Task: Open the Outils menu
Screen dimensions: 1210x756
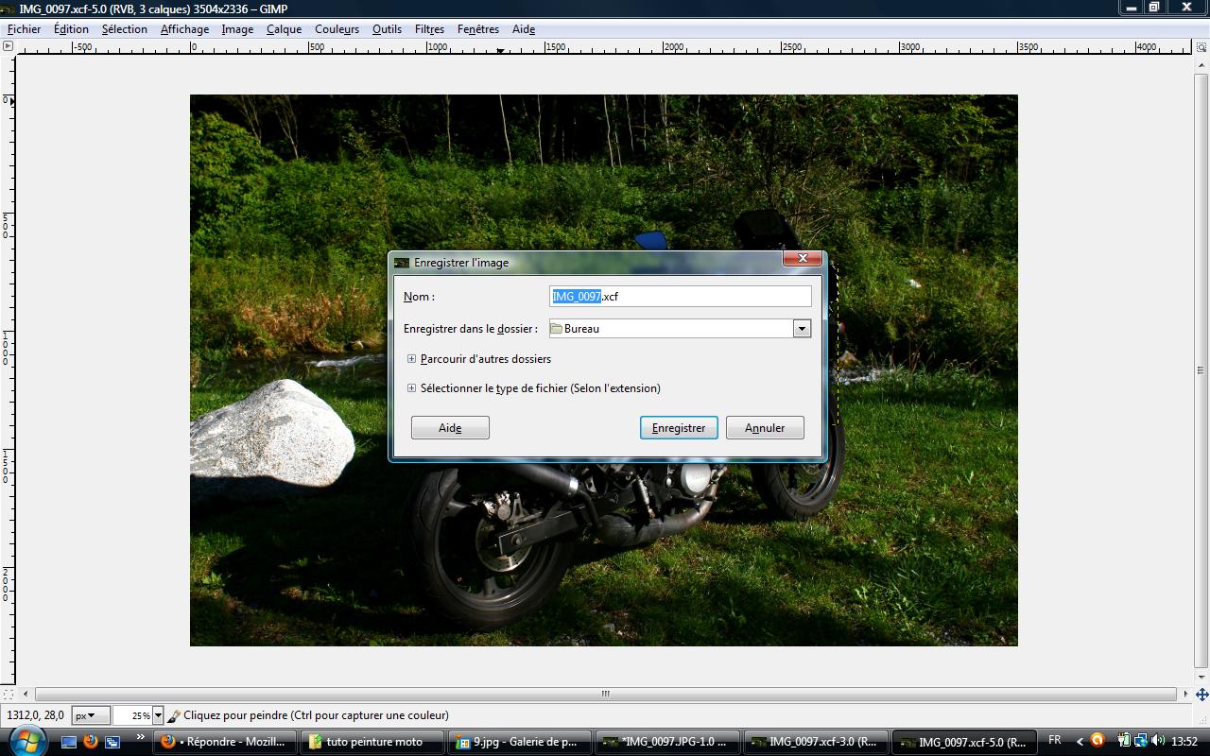Action: pos(387,29)
